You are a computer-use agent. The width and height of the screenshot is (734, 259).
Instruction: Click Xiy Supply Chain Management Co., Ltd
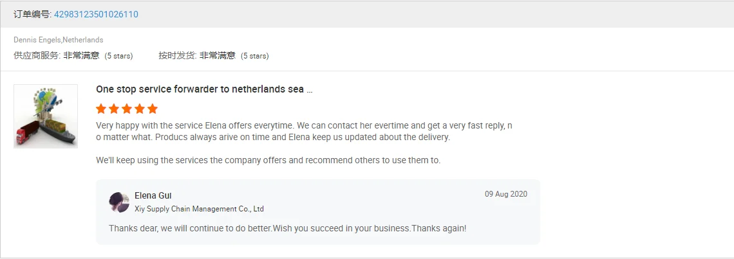coord(199,209)
